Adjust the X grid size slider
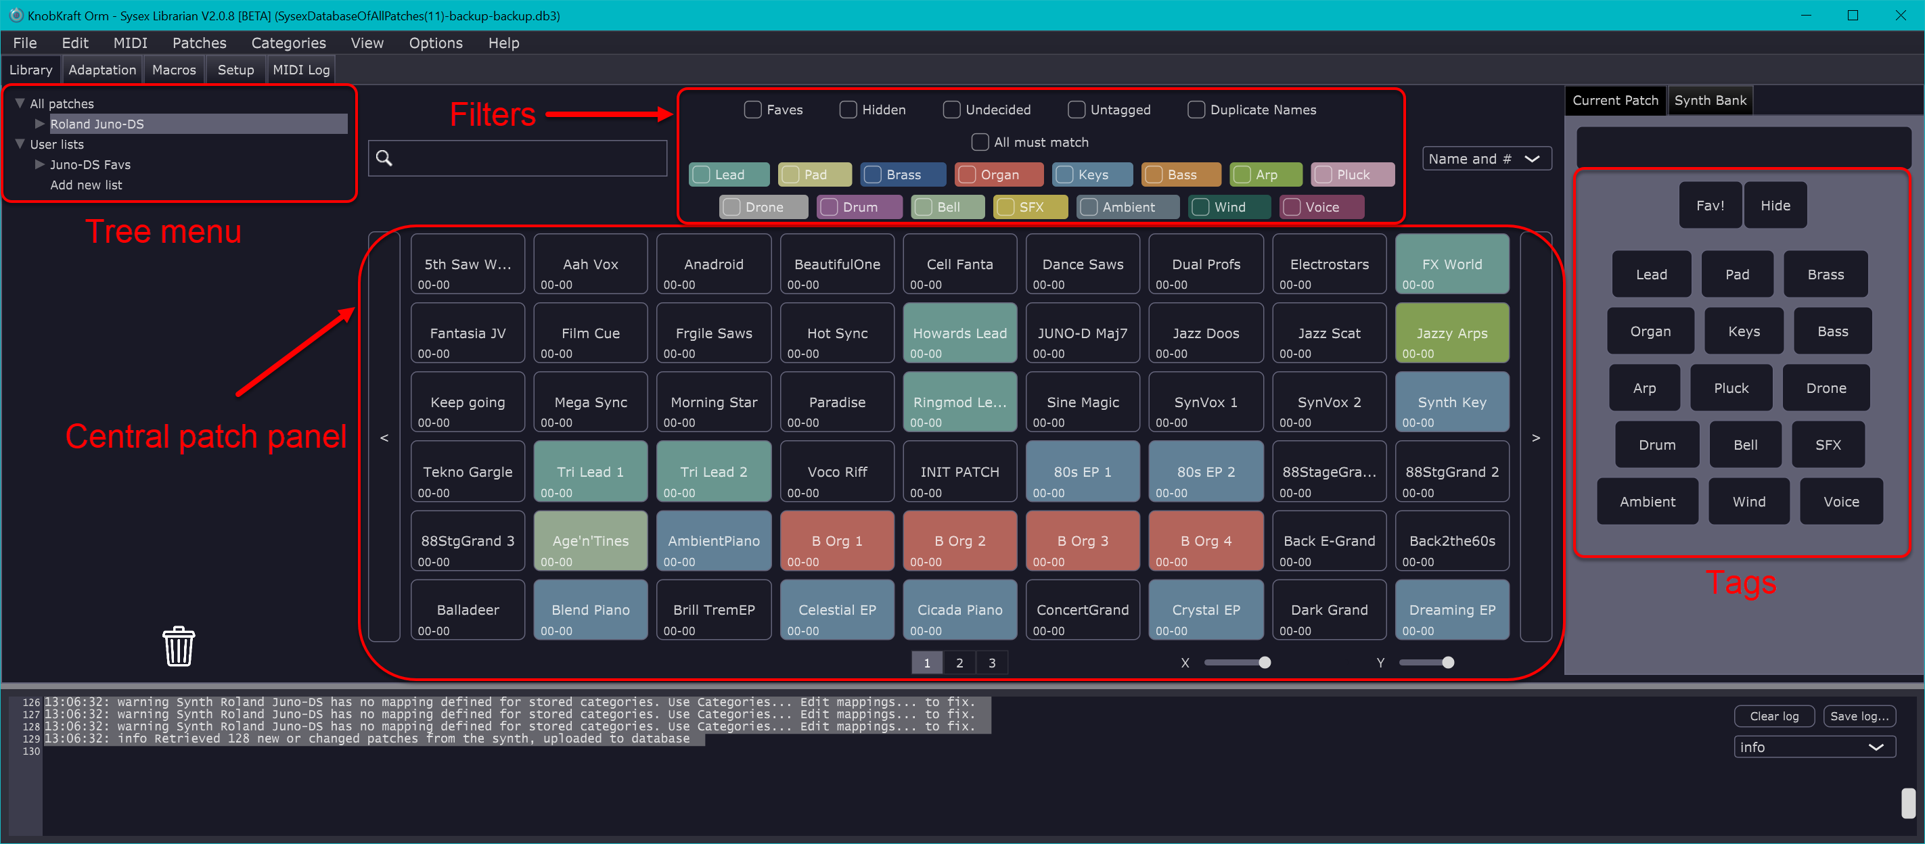This screenshot has width=1925, height=844. click(x=1264, y=663)
